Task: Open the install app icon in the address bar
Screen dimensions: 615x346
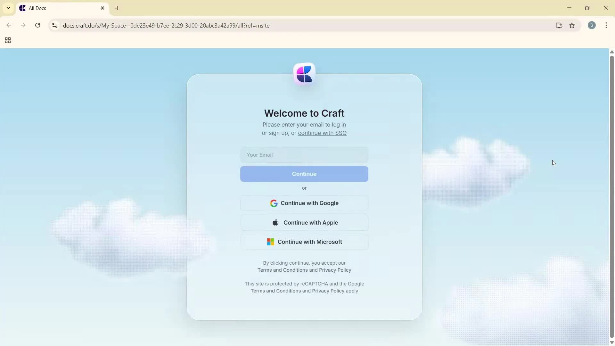Action: coord(559,25)
